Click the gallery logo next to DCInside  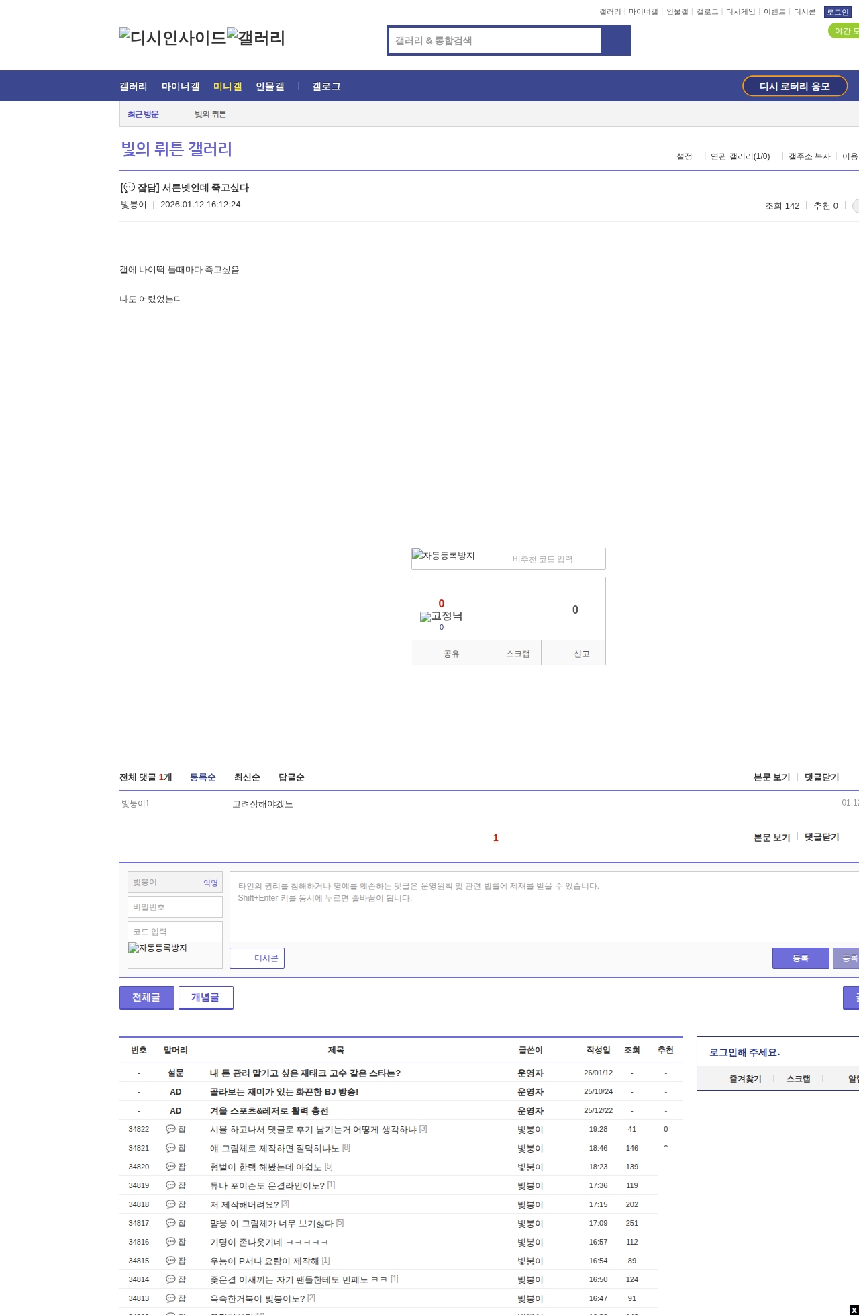click(256, 37)
